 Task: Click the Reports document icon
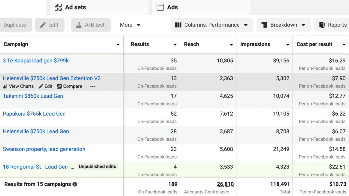click(322, 25)
